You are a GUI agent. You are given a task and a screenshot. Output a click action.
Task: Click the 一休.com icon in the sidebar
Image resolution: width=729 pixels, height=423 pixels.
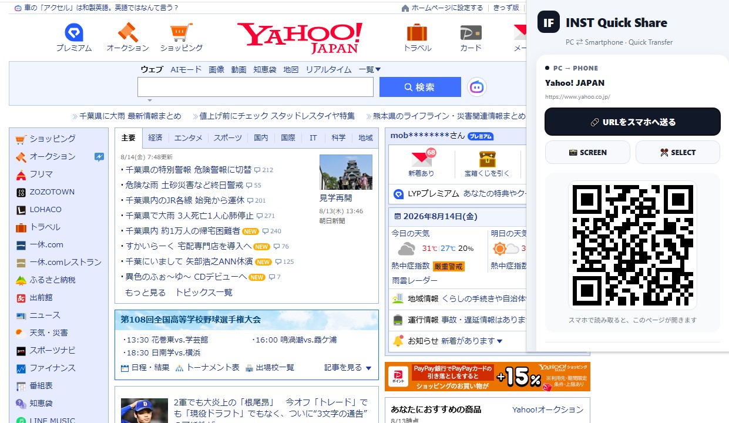21,245
